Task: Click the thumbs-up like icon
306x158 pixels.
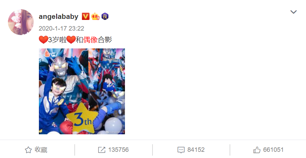Action: (257, 150)
